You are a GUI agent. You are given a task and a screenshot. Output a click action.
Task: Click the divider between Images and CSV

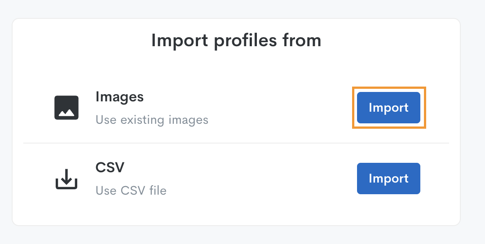[x=236, y=143]
